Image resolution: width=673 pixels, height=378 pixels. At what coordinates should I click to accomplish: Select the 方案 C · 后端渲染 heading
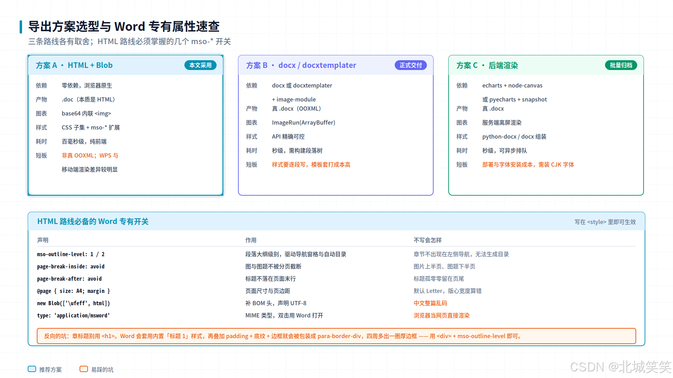coord(487,65)
